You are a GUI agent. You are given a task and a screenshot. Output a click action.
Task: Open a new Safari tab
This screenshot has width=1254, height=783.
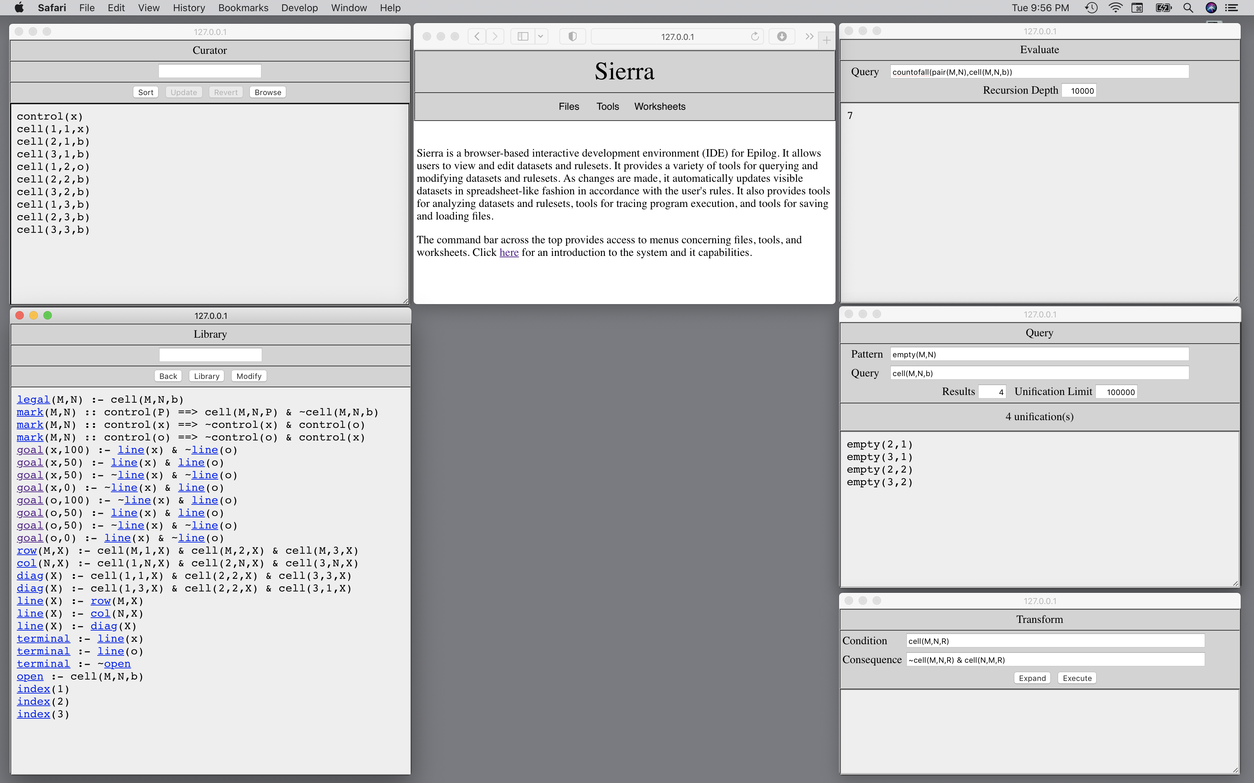pyautogui.click(x=826, y=40)
